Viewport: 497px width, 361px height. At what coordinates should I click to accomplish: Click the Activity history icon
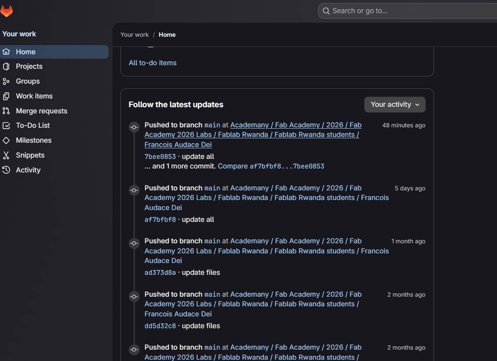coord(6,170)
